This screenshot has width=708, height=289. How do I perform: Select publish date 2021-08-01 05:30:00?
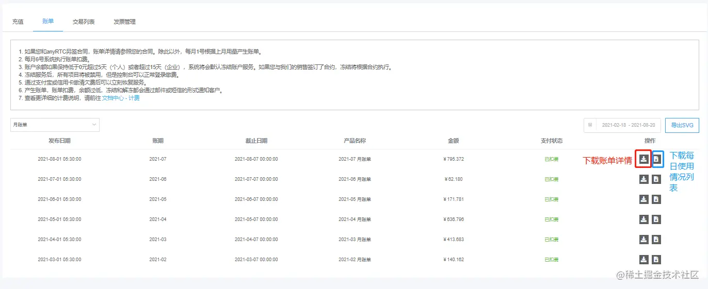point(59,159)
